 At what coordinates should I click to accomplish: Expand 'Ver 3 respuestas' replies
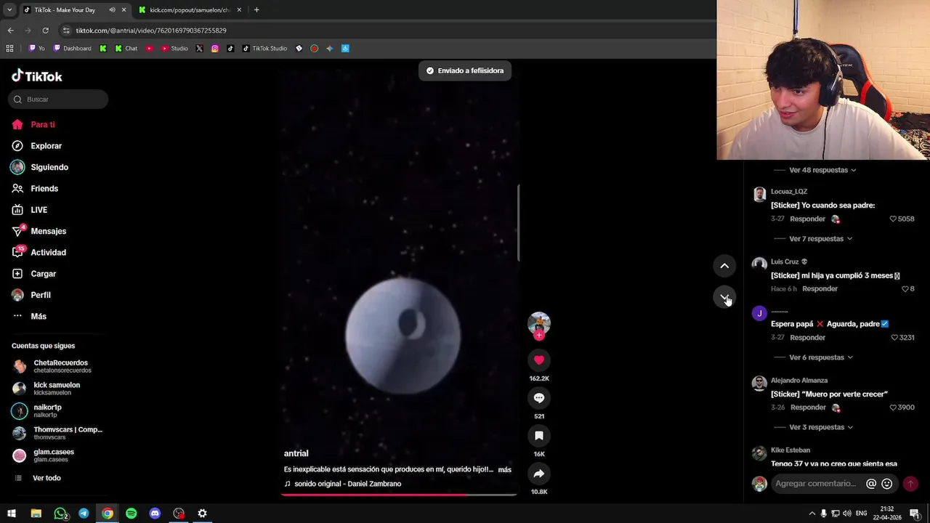pyautogui.click(x=821, y=427)
